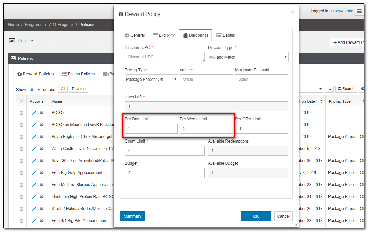Viewport: 368px width, 232px height.
Task: Edit the Free Big Gulp Appeasement policy
Action: (34, 173)
